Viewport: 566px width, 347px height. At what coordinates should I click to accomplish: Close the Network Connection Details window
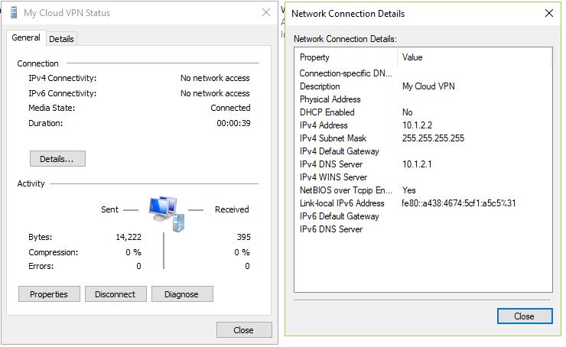click(525, 316)
